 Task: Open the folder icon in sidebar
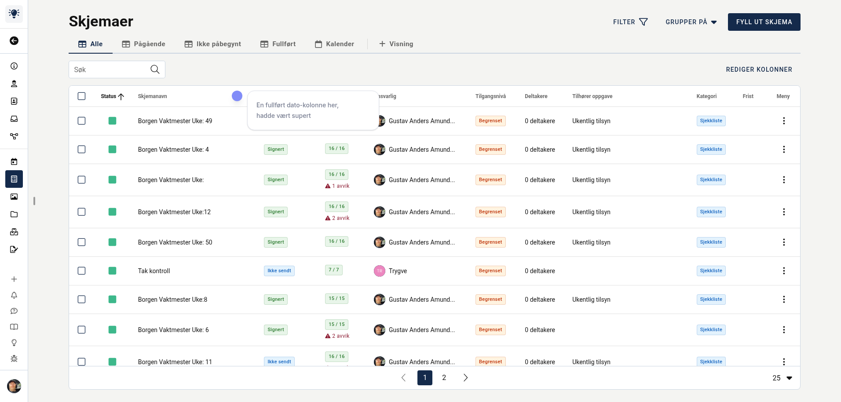click(x=14, y=214)
